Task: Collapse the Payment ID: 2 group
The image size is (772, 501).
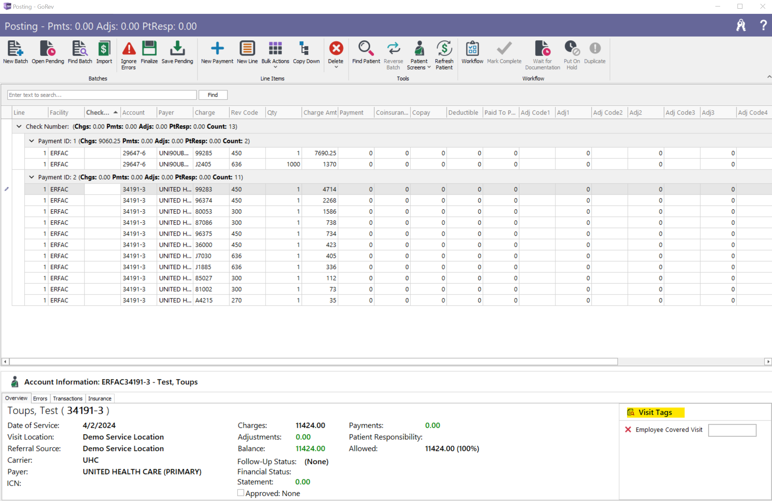Action: click(32, 177)
